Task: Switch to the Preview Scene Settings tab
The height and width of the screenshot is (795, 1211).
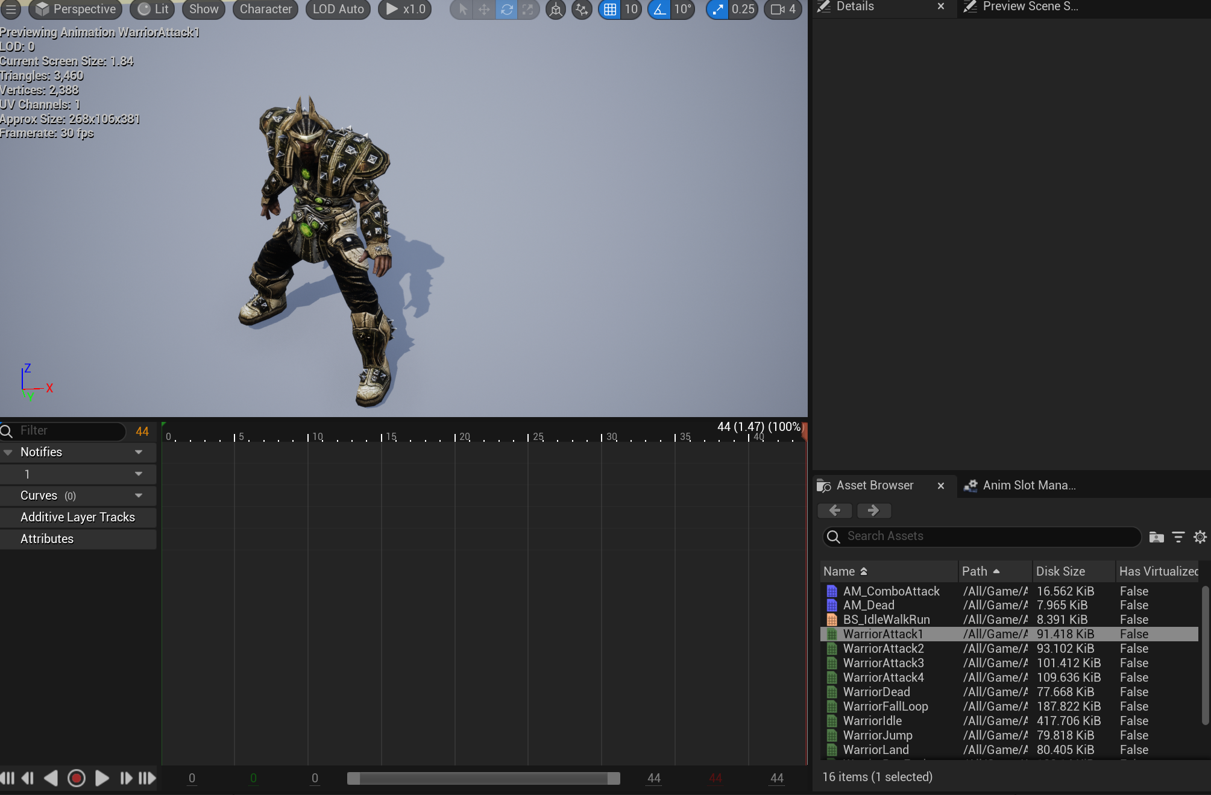Action: (1030, 7)
